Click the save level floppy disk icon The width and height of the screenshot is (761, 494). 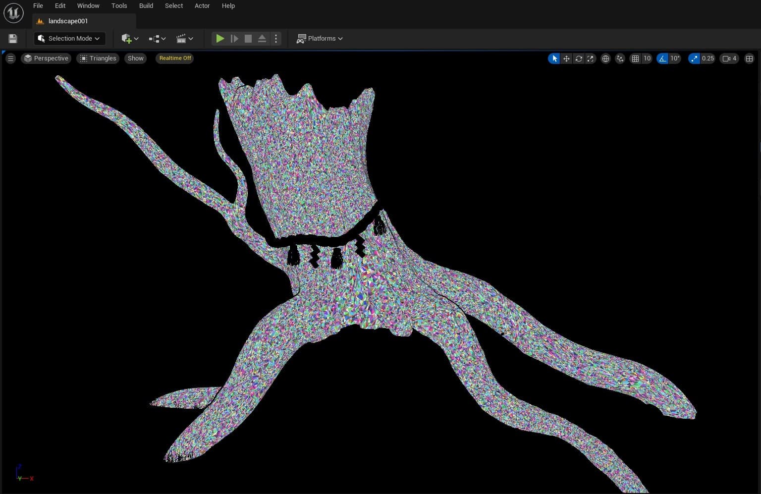(x=13, y=39)
